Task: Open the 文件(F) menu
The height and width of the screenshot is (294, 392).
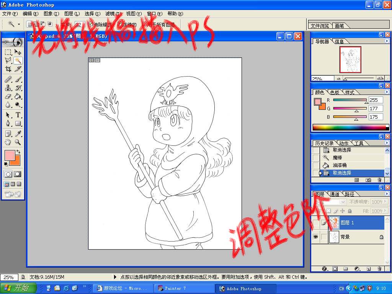Action: (x=10, y=14)
